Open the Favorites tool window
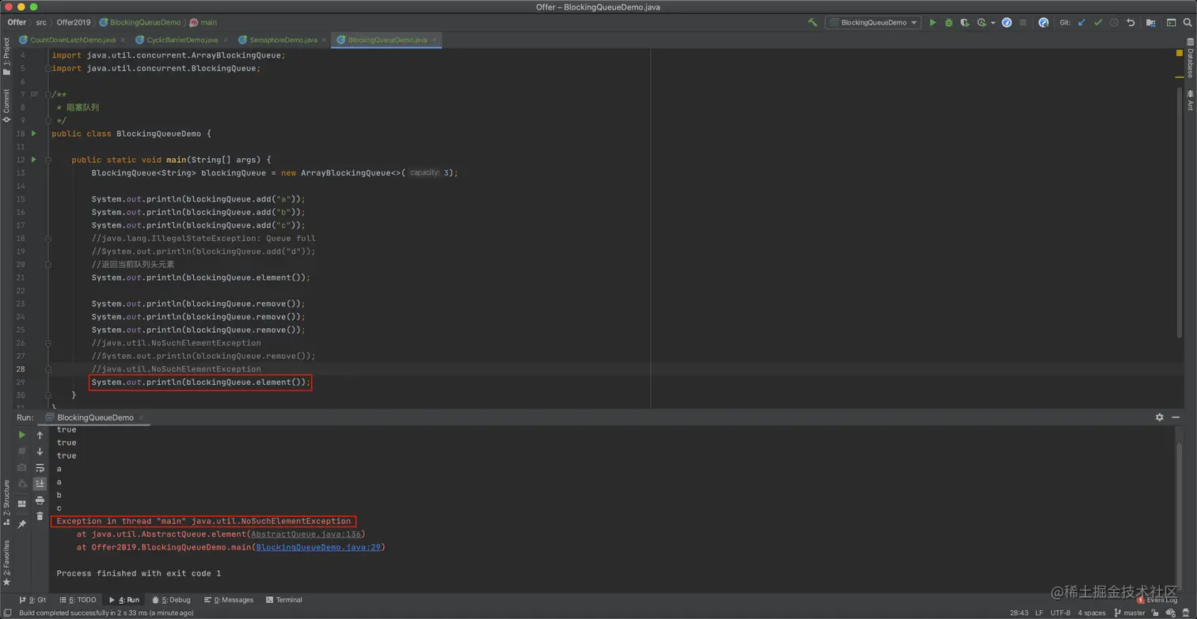 [6, 563]
